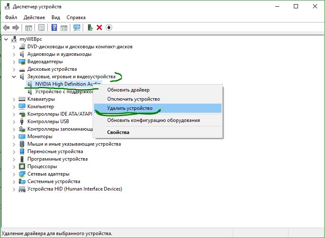This screenshot has width=325, height=238.
Task: Expand the Видеоадаптеры node
Action: click(x=14, y=62)
